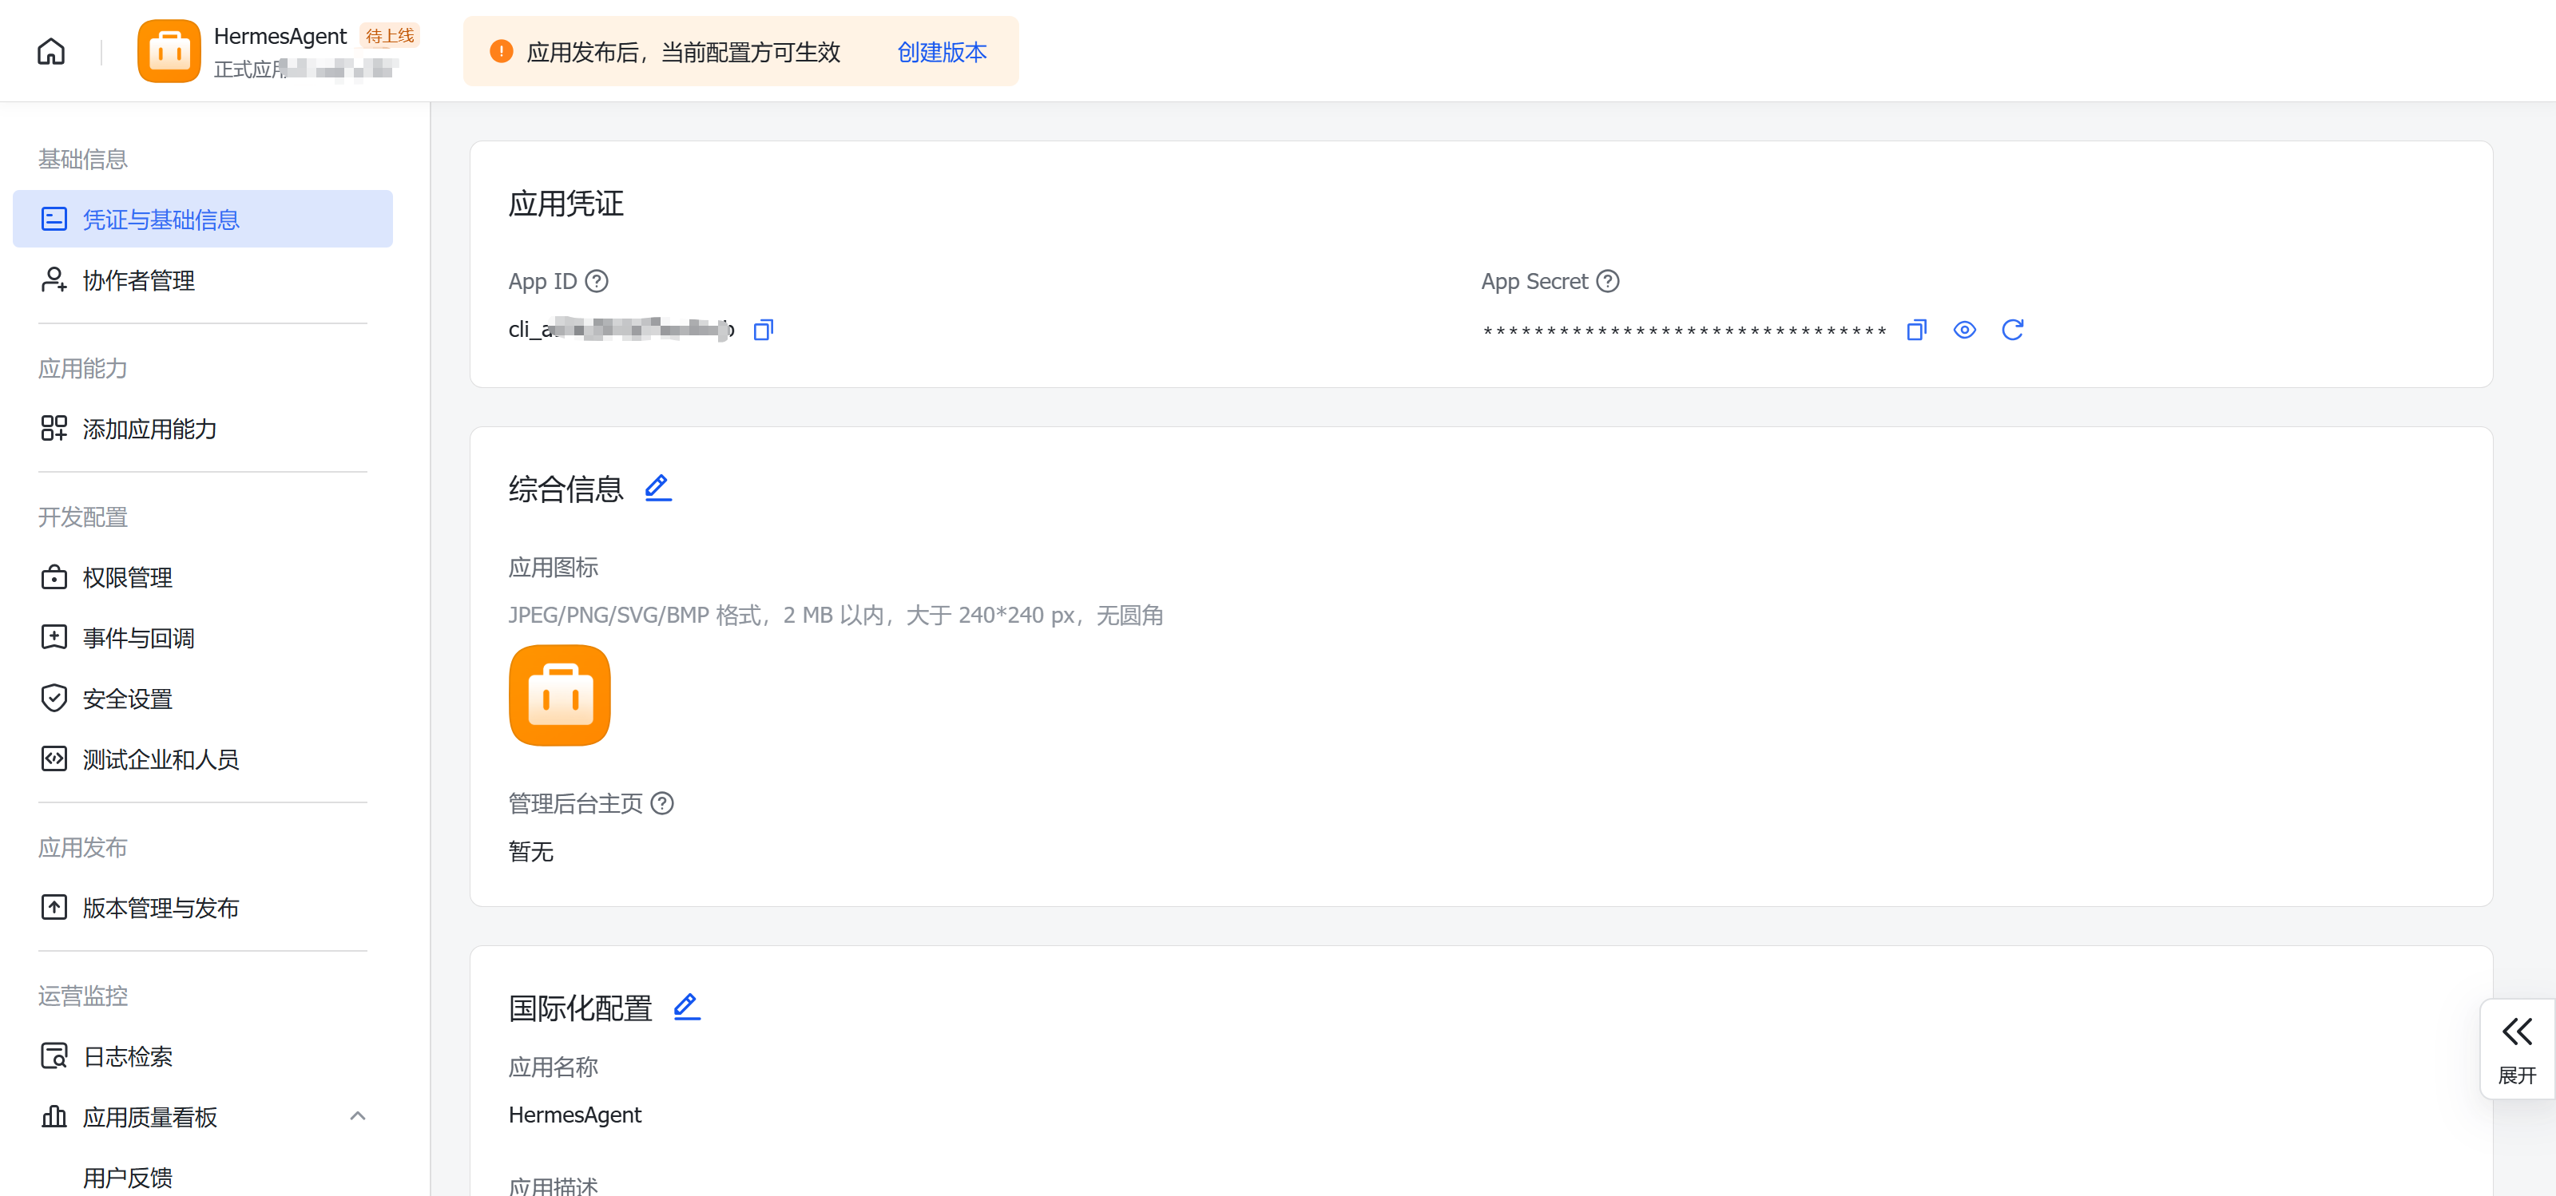Click the 管理后台主页 field label
Image resolution: width=2556 pixels, height=1196 pixels.
click(x=575, y=803)
